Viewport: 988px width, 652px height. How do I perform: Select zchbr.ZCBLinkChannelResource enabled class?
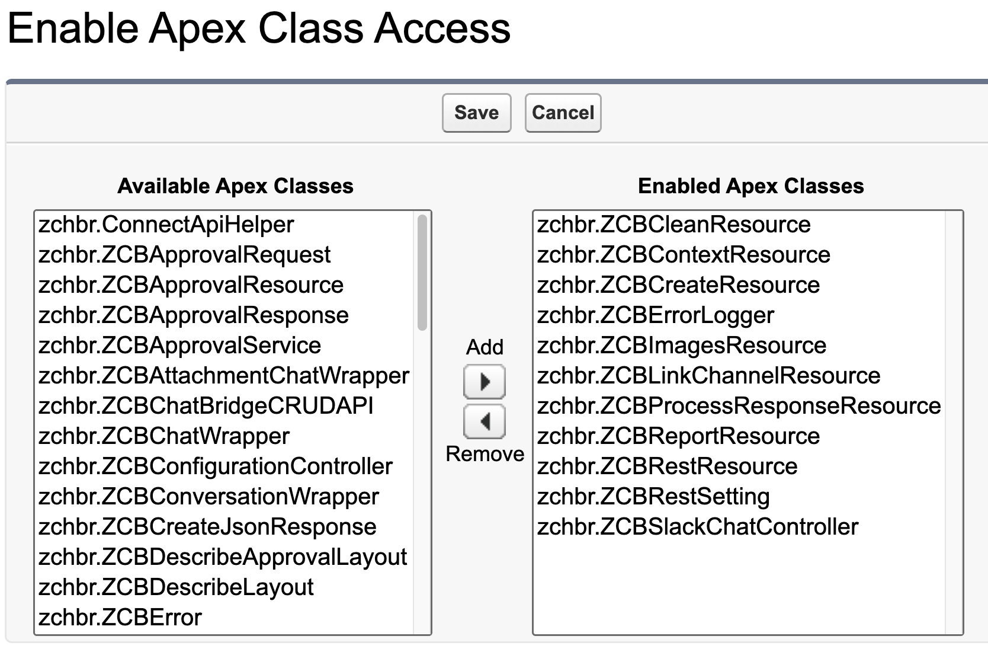(708, 376)
